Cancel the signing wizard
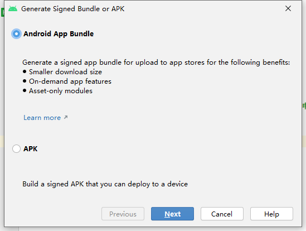 coord(222,214)
